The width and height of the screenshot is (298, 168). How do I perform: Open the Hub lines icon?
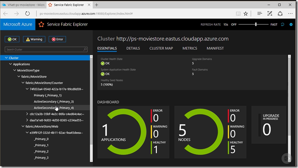260,13
